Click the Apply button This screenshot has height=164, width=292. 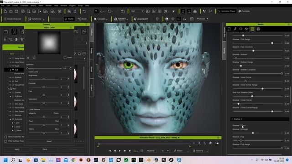17,149
